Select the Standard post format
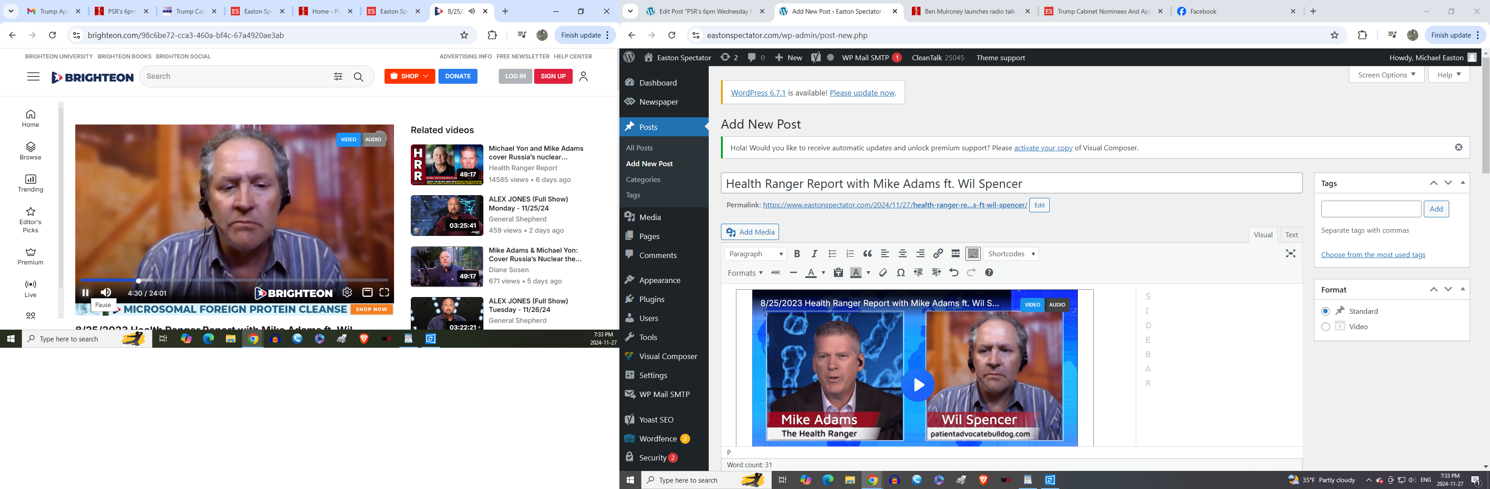1490x489 pixels. [x=1325, y=311]
